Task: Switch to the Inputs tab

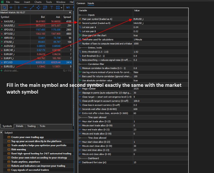Action: click(91, 3)
